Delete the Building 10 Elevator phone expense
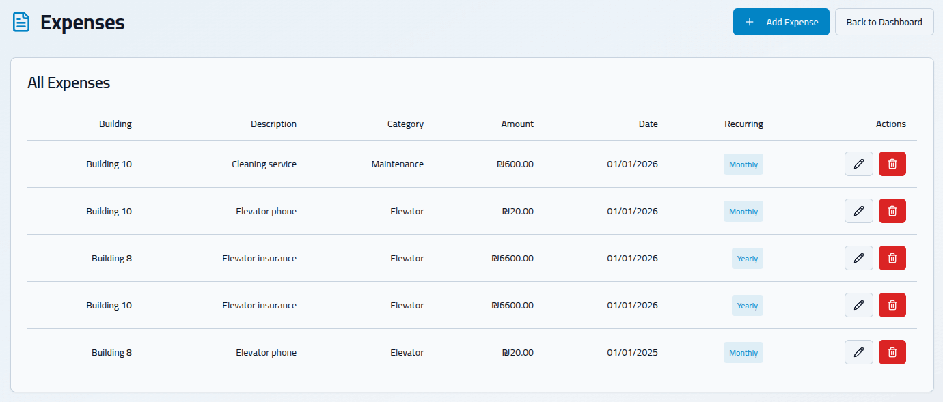Viewport: 943px width, 402px height. (892, 211)
